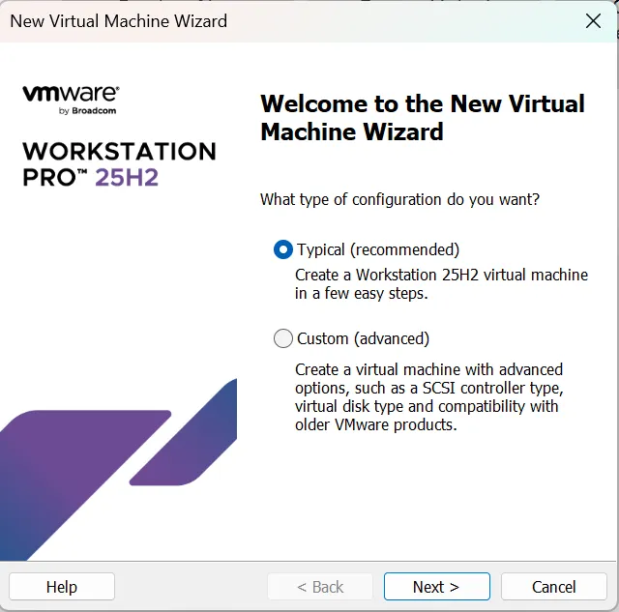Viewport: 619px width, 612px height.
Task: Click the 'Create a Workstation 25H2 virtual machine' description
Action: pos(441,284)
